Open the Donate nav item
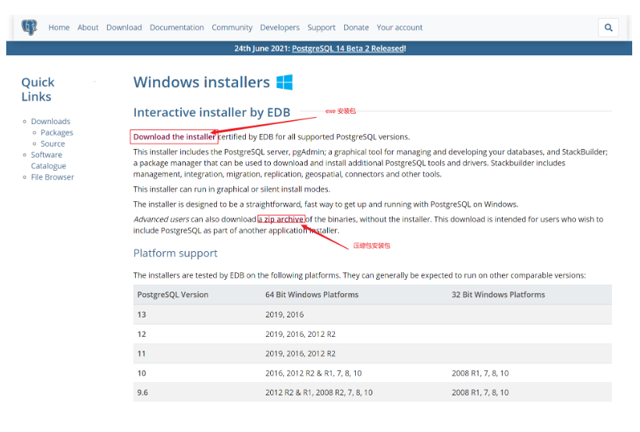The height and width of the screenshot is (432, 640). (x=356, y=27)
